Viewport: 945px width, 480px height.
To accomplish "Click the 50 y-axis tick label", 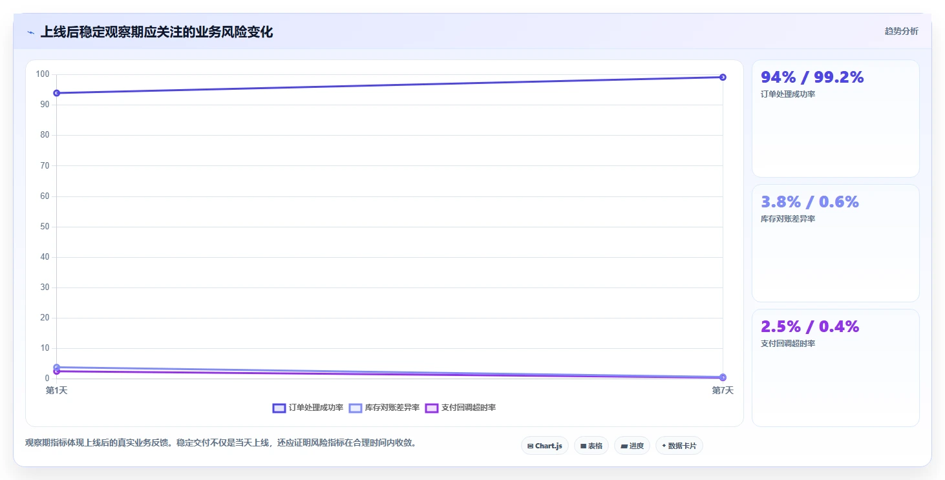I will 45,227.
